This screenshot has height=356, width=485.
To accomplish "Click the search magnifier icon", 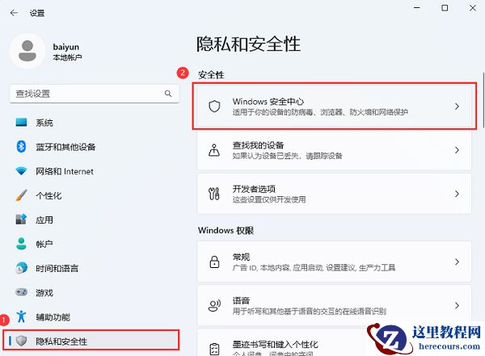I will pos(168,94).
